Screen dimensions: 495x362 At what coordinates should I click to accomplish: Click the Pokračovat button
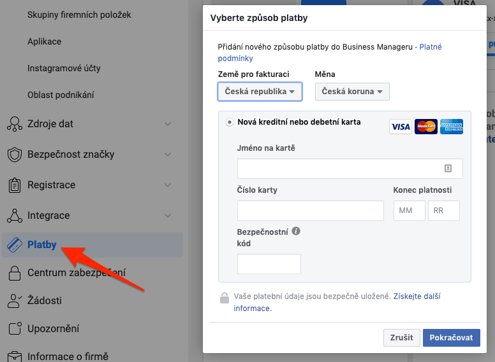451,338
